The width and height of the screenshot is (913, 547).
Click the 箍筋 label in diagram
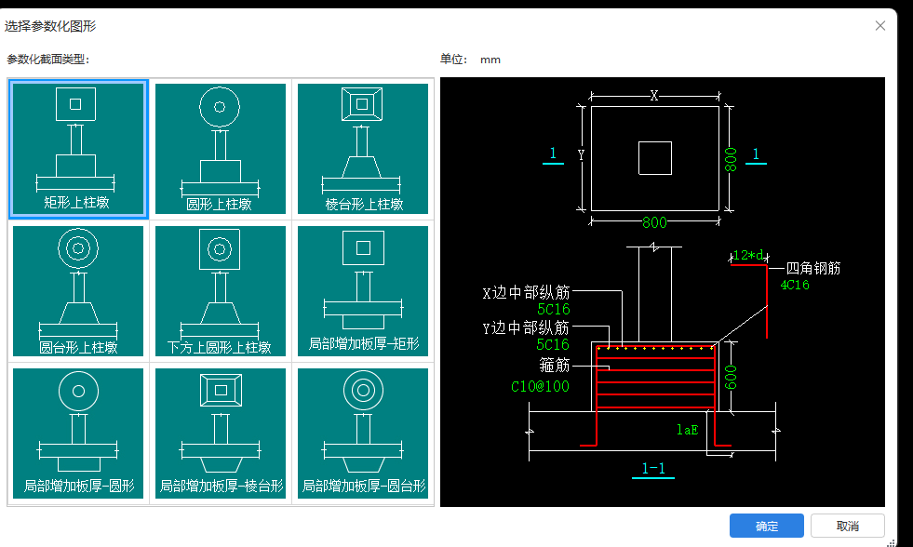[555, 365]
